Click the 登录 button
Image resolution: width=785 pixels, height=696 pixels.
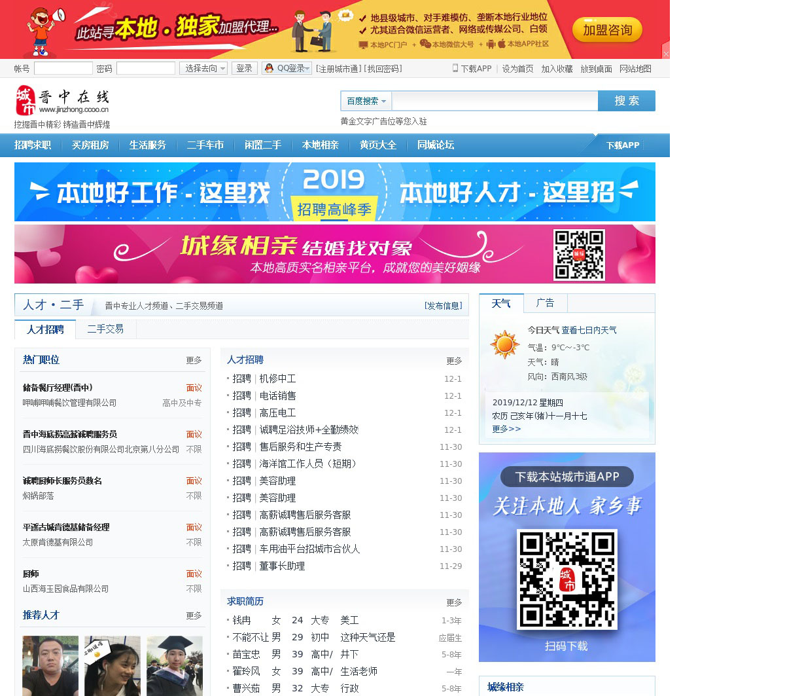coord(244,68)
